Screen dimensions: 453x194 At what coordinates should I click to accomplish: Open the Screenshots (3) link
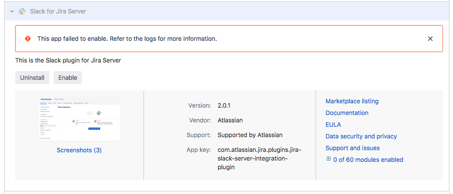(x=79, y=150)
